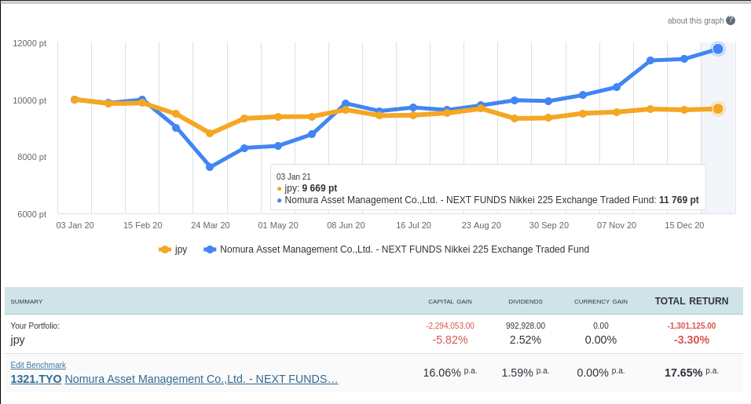Click the blue data point at 08 Jun 20
751x404 pixels.
tap(346, 104)
